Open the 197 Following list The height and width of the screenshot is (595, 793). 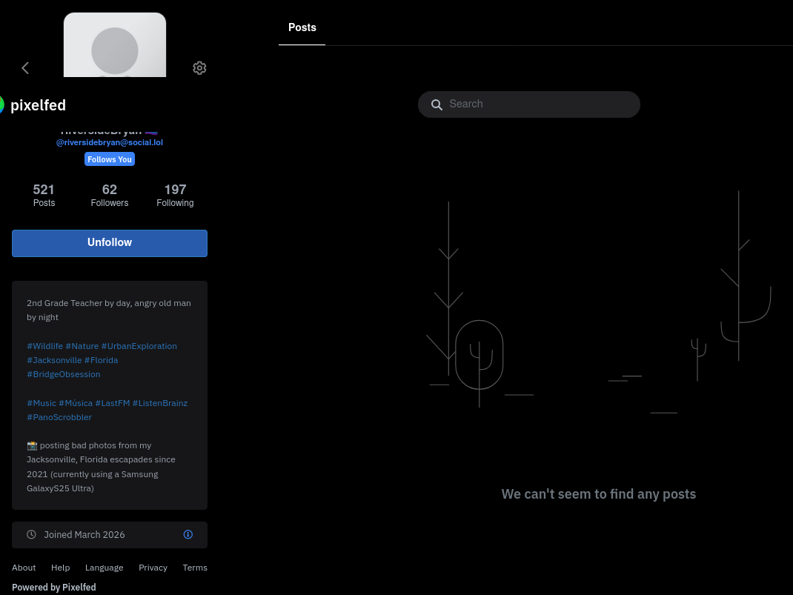click(x=175, y=195)
